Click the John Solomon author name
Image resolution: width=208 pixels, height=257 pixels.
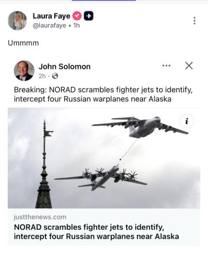click(64, 66)
